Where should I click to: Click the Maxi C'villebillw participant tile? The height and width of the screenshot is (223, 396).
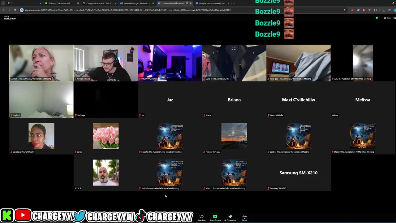pyautogui.click(x=299, y=99)
